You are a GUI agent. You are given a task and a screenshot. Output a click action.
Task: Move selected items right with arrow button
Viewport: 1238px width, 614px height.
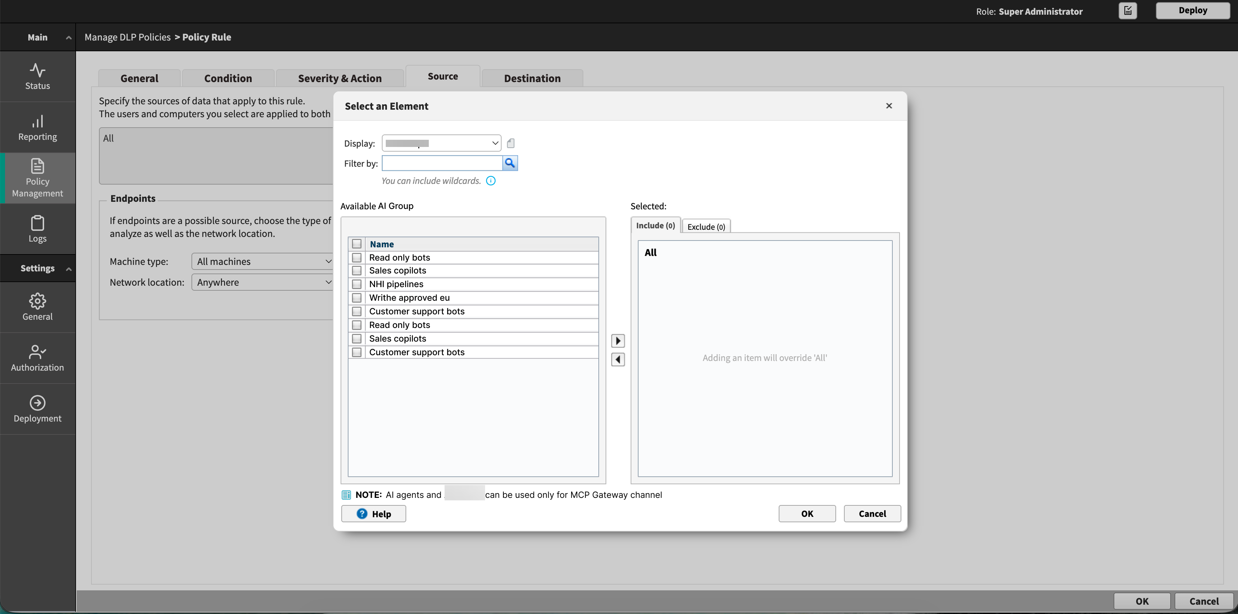618,341
